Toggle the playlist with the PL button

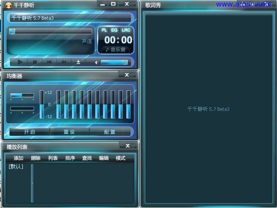pyautogui.click(x=104, y=30)
